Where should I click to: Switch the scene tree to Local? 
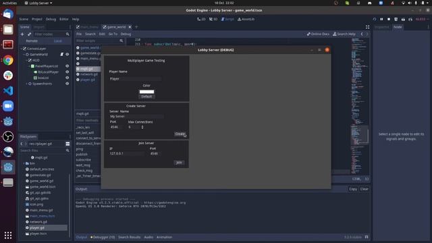click(x=58, y=40)
